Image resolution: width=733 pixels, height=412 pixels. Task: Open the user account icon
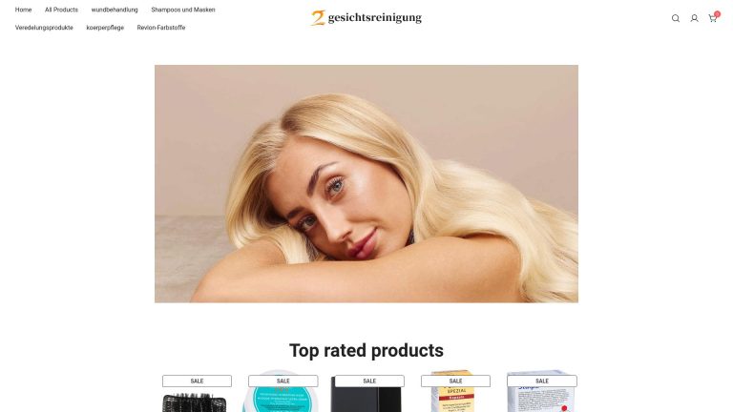point(694,18)
